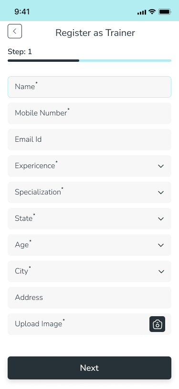Click the Step 1 progress bar
Image resolution: width=179 pixels, height=389 pixels.
90,60
